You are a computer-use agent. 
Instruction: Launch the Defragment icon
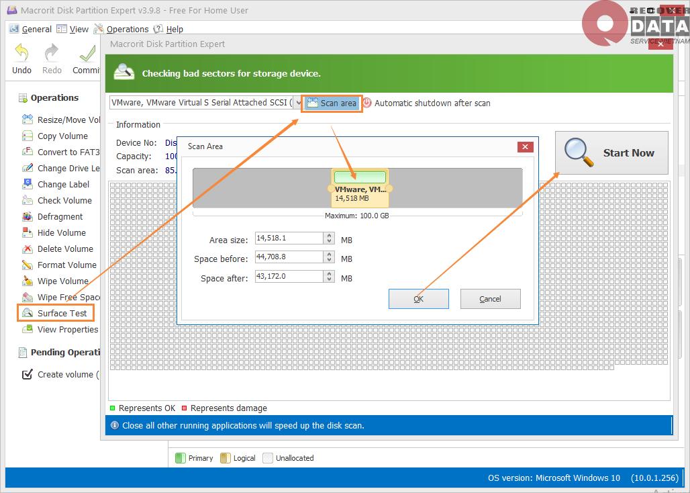click(x=28, y=216)
